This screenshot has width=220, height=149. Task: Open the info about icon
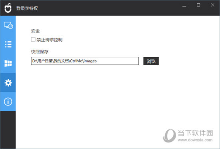(8, 101)
